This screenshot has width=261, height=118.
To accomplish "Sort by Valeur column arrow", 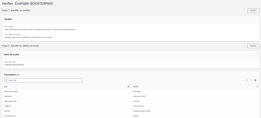I will pyautogui.click(x=257, y=87).
